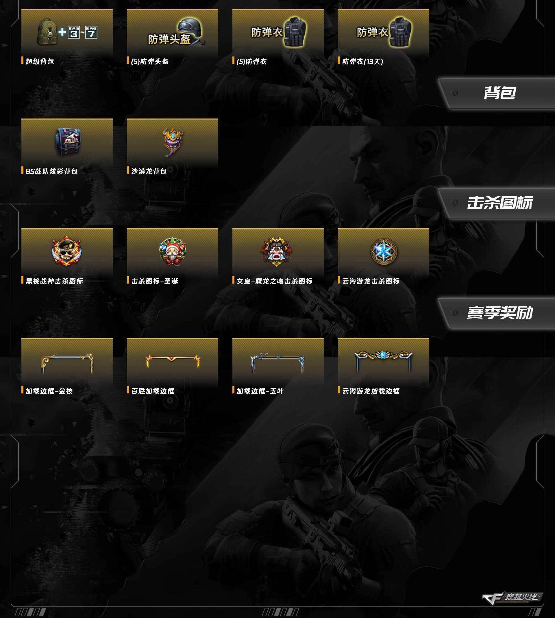
Task: Pick the 黑桃战神击杀图标 kill icon
Action: coord(67,252)
